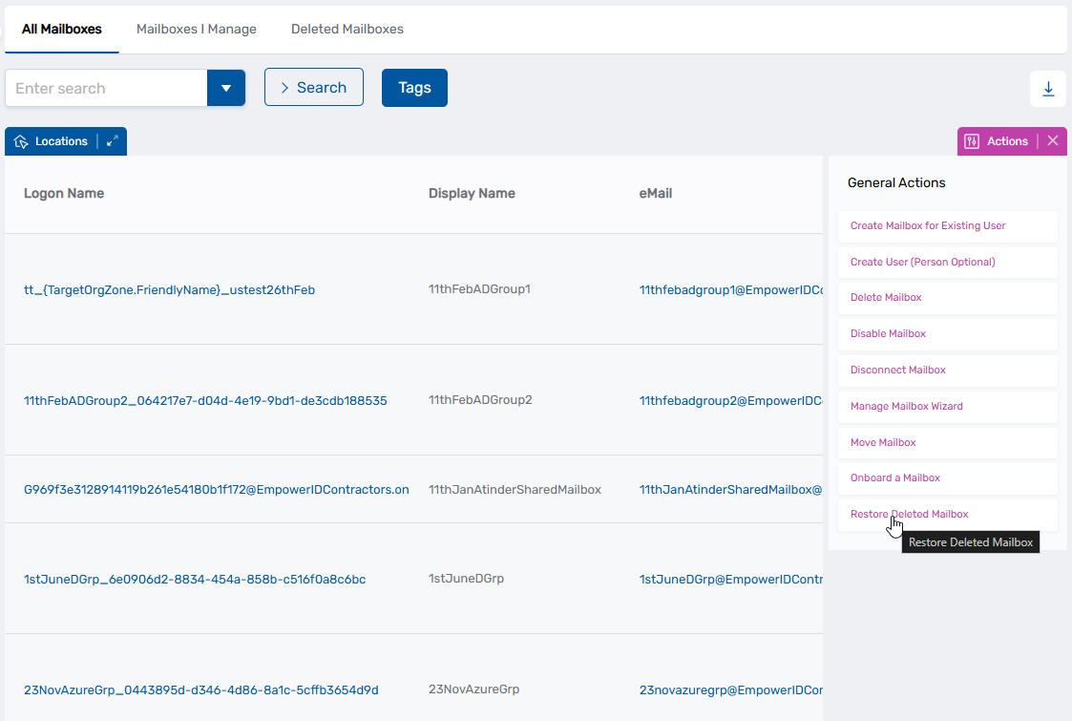This screenshot has height=721, width=1072.
Task: Open the Deleted Mailboxes tab
Action: tap(347, 29)
